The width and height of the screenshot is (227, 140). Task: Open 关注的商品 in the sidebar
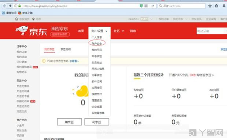click(23, 86)
